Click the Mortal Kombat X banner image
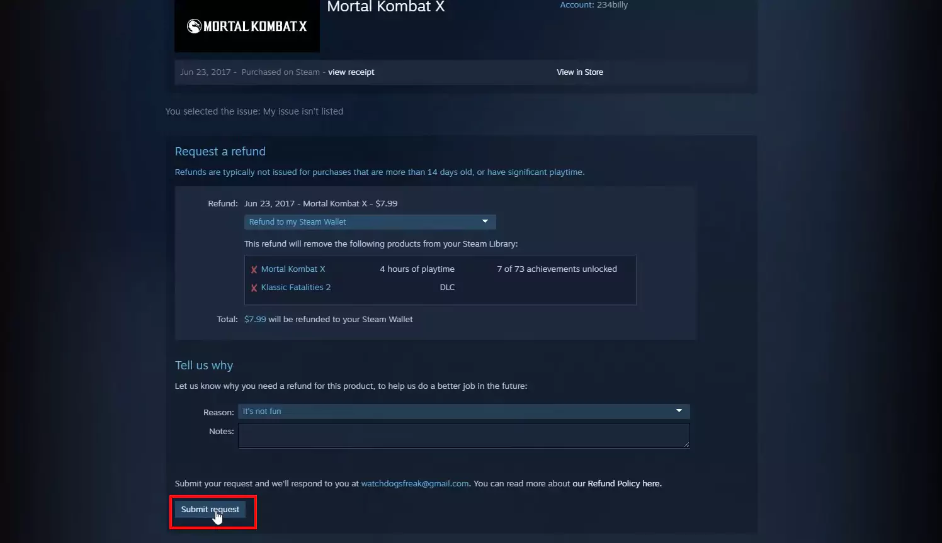Image resolution: width=942 pixels, height=543 pixels. (x=247, y=26)
